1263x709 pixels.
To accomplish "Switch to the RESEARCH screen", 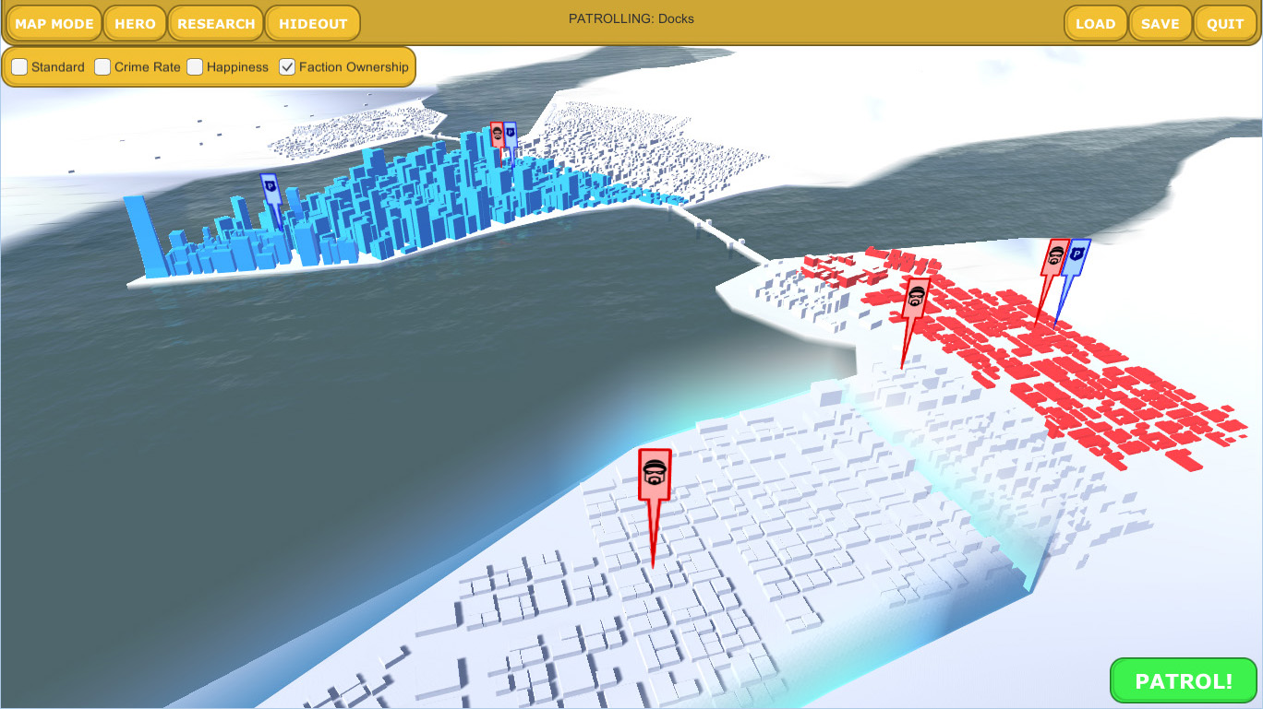I will coord(216,24).
